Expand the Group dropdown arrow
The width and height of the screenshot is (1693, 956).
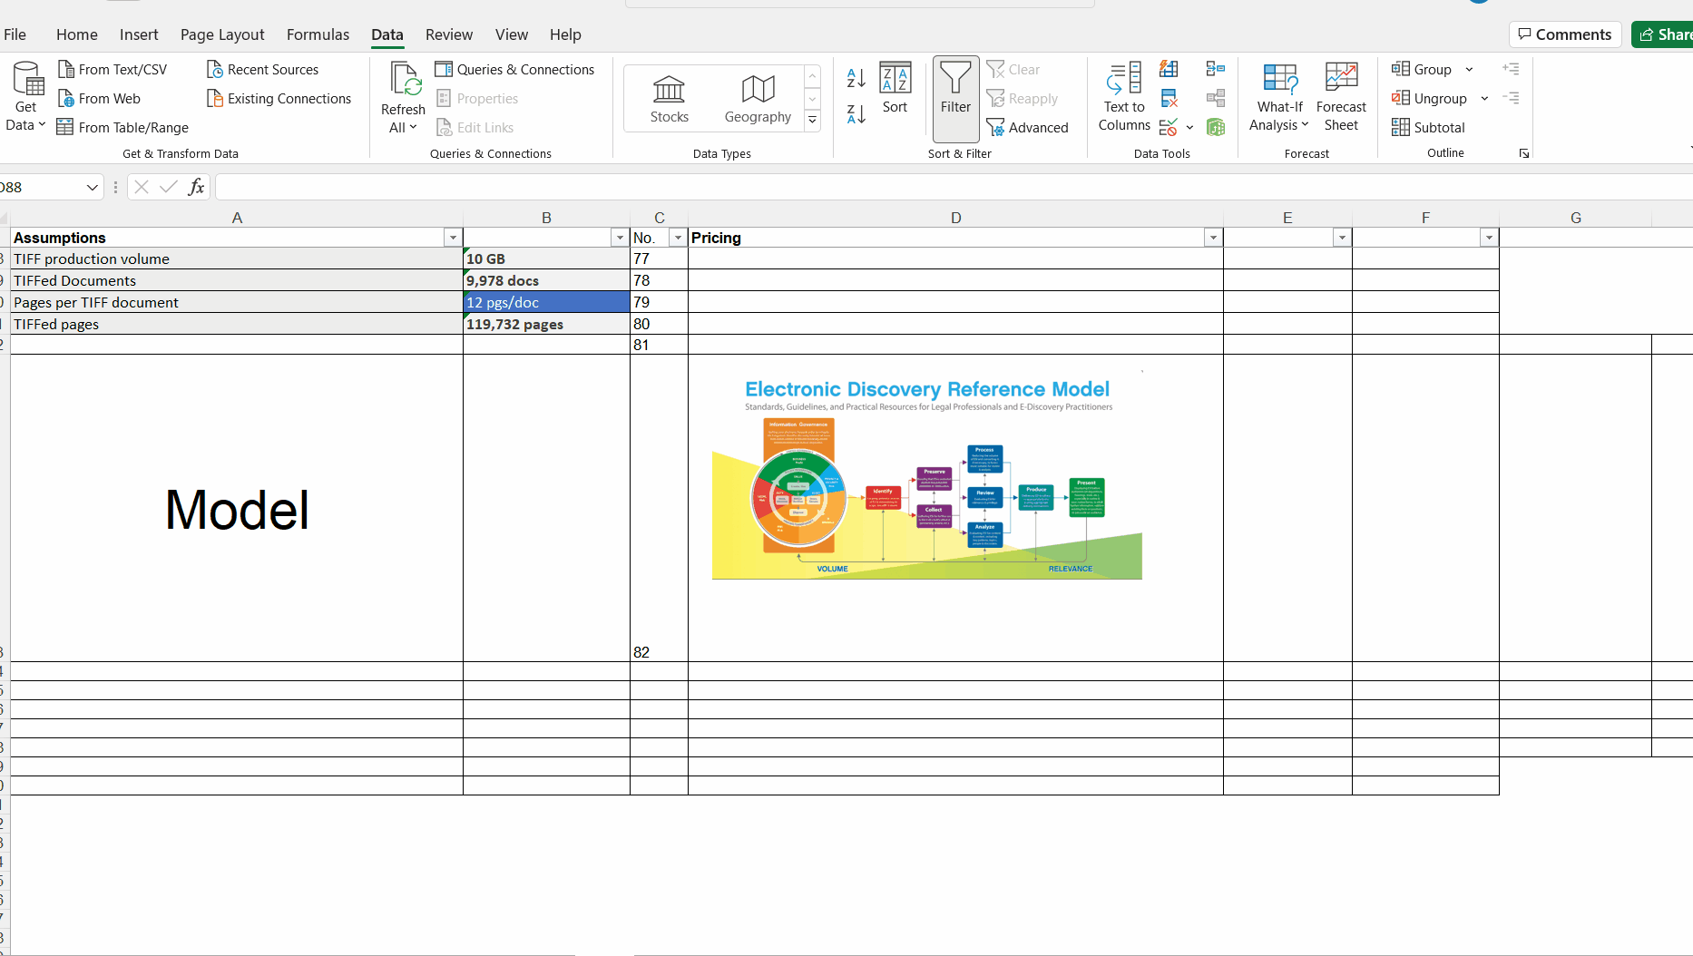coord(1469,70)
